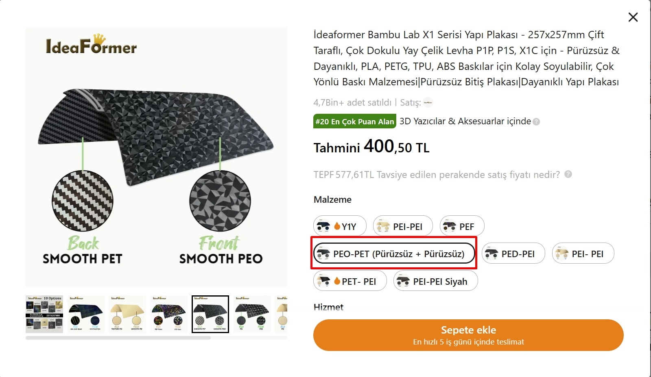Click question mark icon after TEPF price text
The image size is (651, 377).
[568, 174]
